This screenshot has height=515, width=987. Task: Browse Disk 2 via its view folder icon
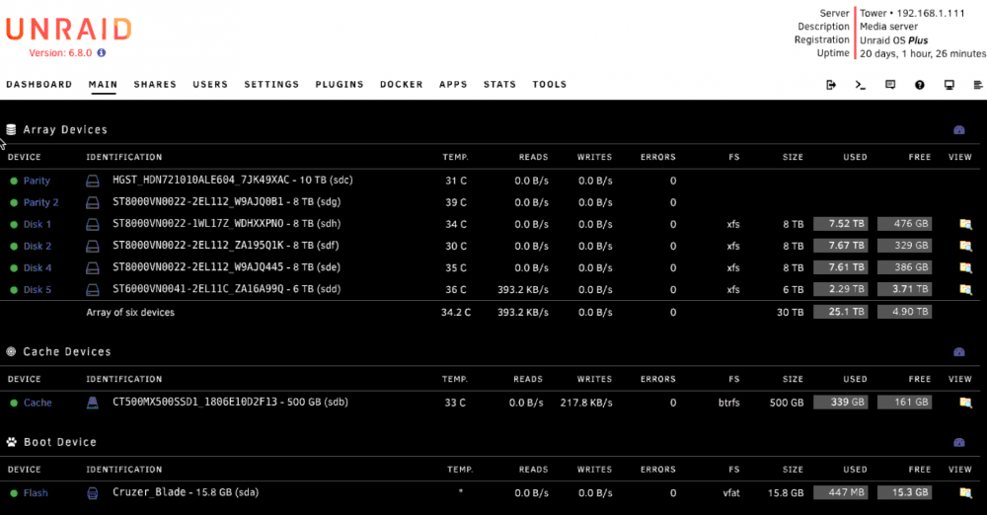[x=965, y=246]
